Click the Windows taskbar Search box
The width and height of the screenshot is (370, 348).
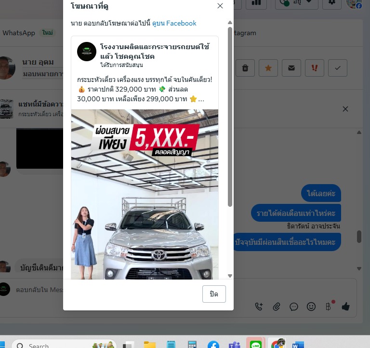click(64, 345)
